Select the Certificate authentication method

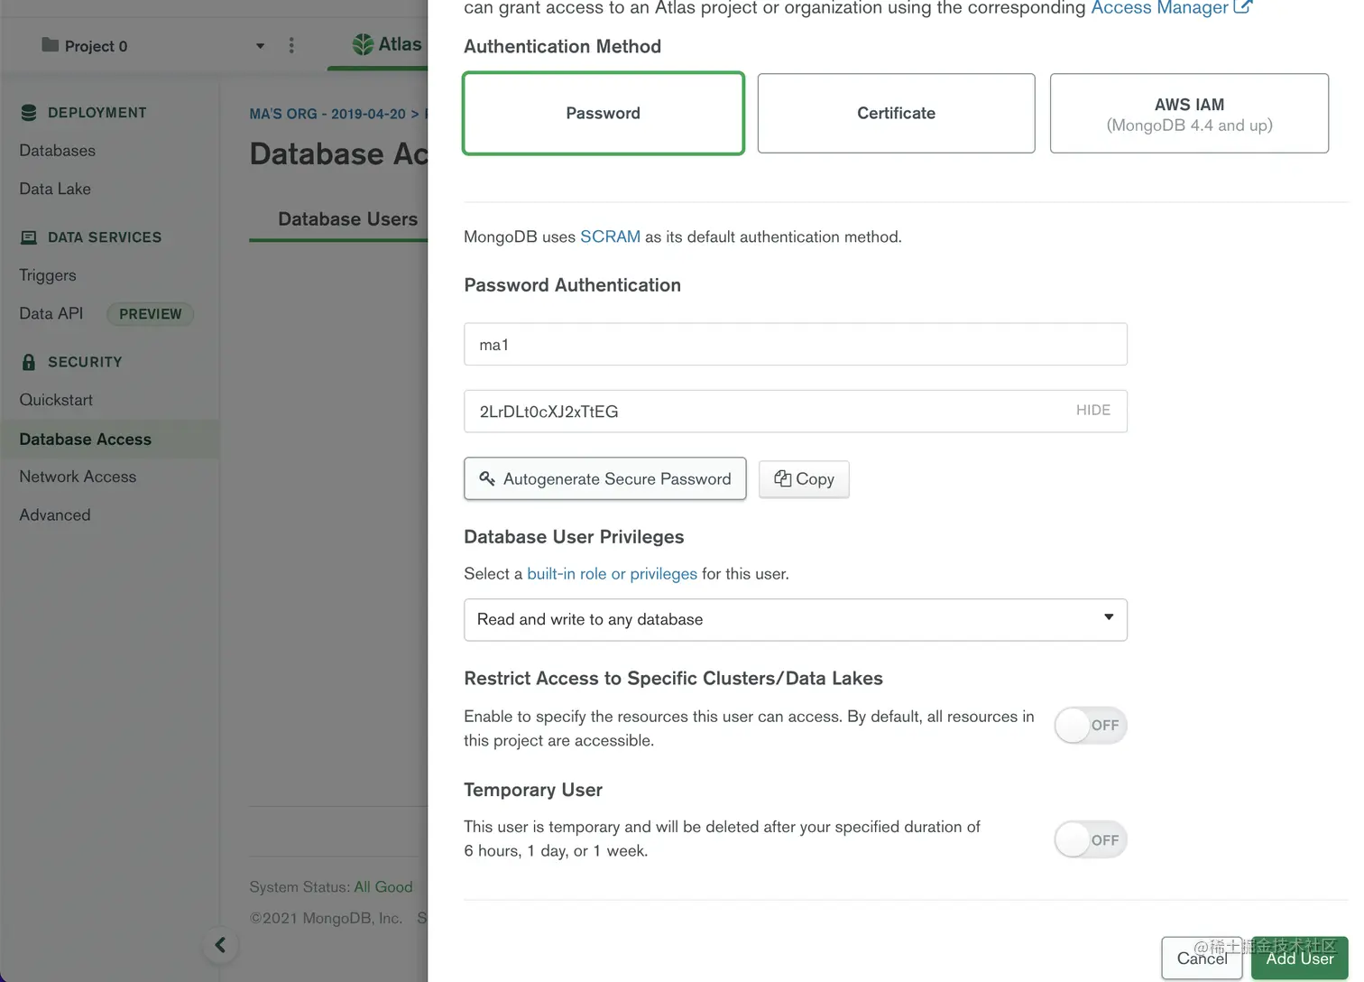[896, 114]
